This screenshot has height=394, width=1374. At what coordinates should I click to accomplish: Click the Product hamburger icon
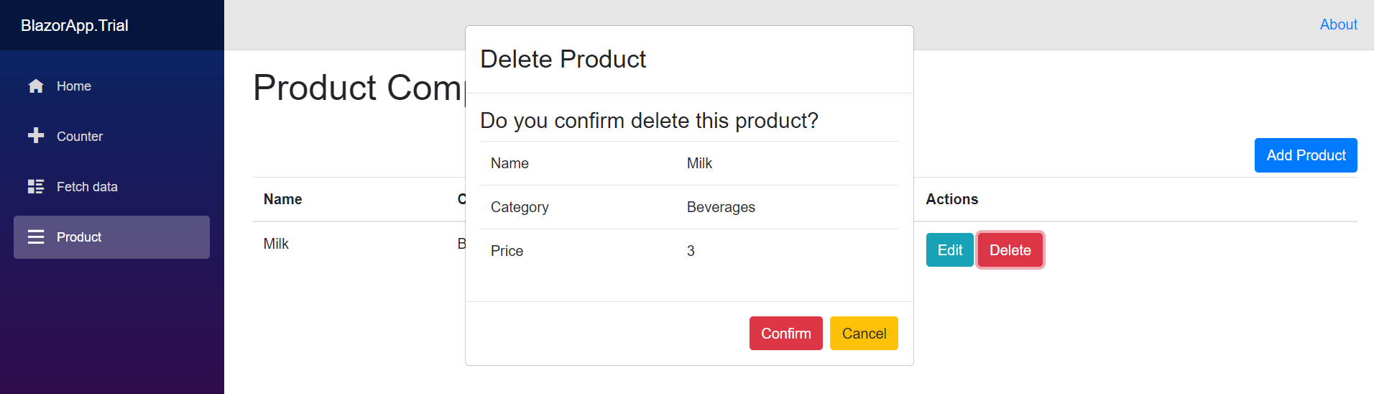click(36, 237)
